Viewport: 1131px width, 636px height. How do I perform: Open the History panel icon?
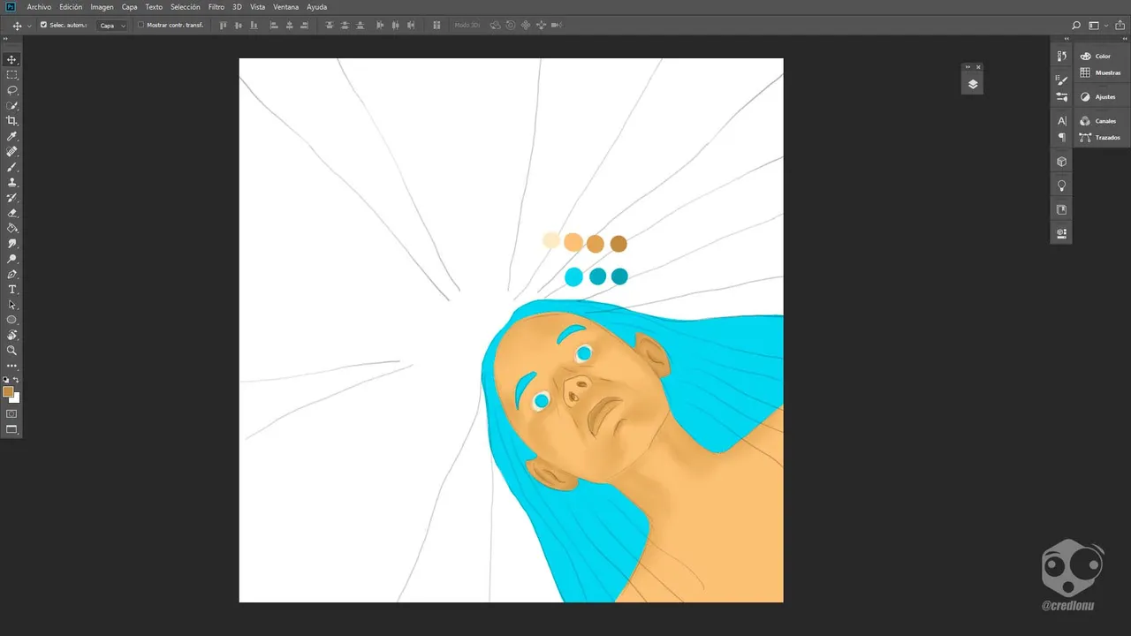point(1061,56)
